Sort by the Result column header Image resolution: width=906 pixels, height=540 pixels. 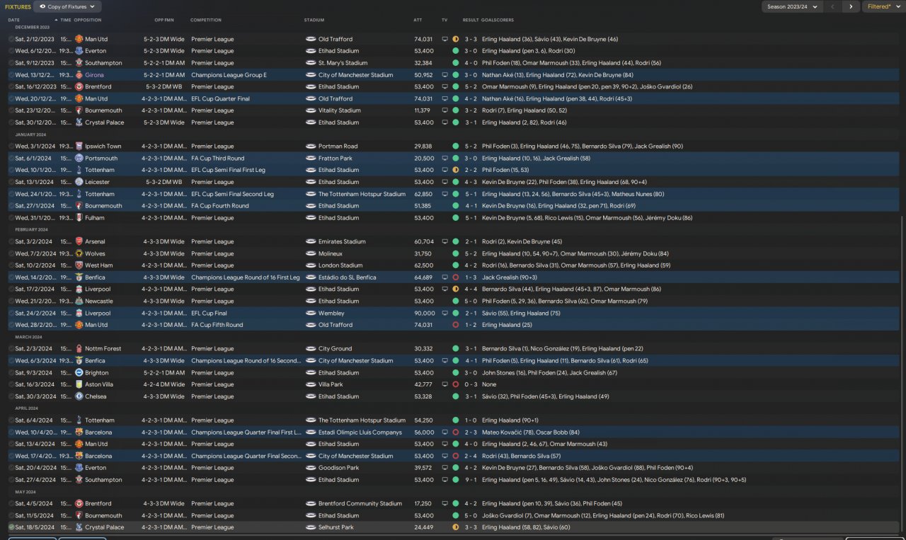pyautogui.click(x=471, y=20)
